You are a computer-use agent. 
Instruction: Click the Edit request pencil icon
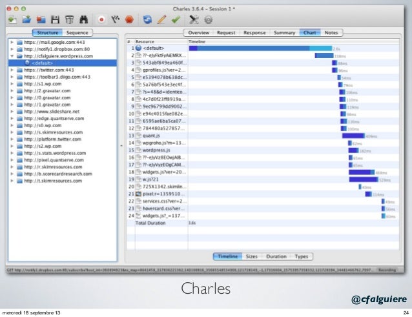pos(161,19)
